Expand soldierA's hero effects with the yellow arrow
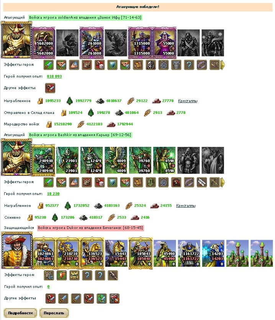The width and height of the screenshot is (275, 320). [223, 65]
